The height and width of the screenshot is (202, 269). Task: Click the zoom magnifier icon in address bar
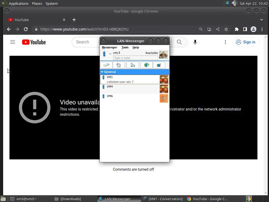tap(201, 29)
